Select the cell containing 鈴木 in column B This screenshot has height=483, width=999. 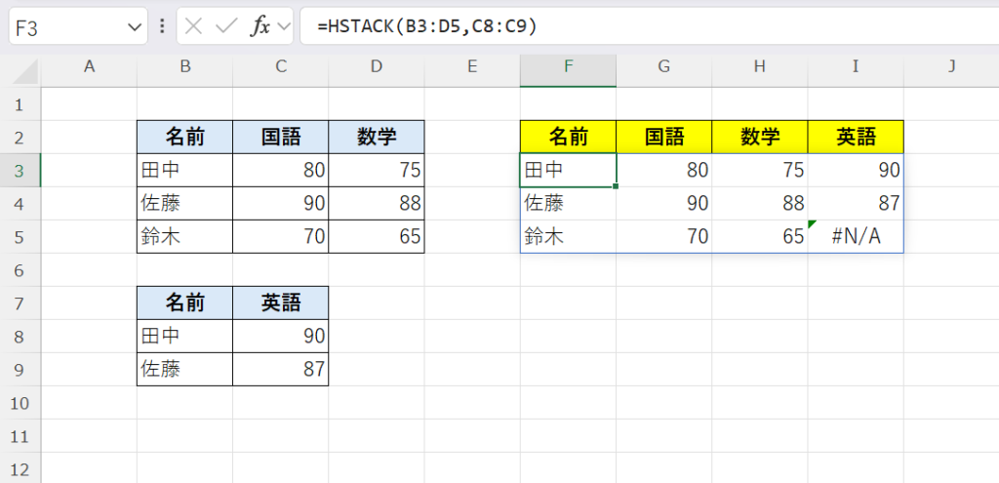coord(184,237)
